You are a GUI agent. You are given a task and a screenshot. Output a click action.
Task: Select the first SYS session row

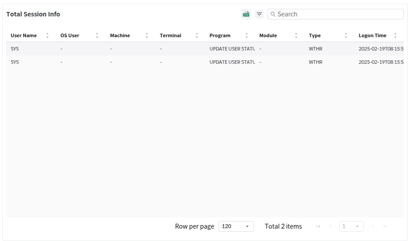pos(133,49)
